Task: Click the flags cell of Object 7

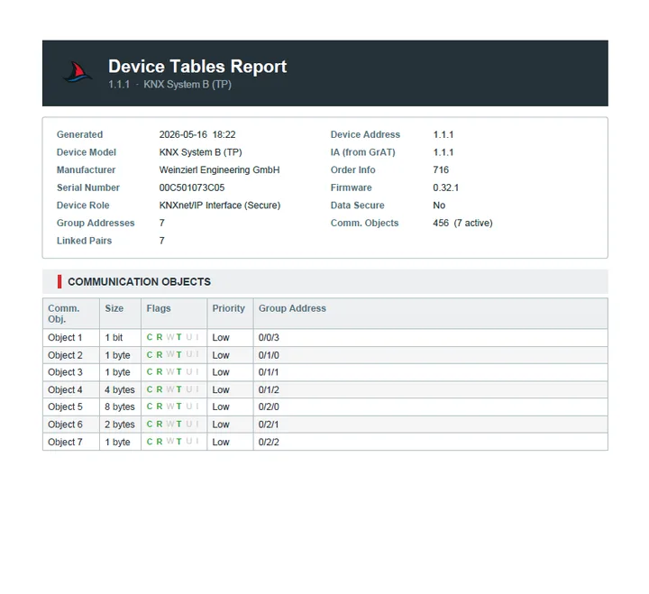Action: [x=173, y=442]
